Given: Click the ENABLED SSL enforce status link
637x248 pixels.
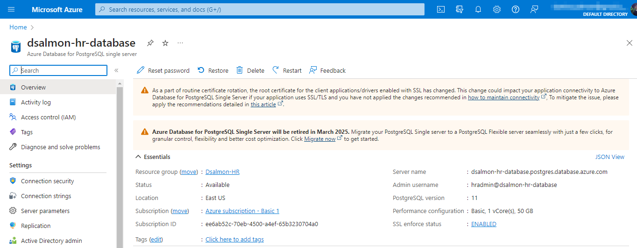Looking at the screenshot, I should coord(484,224).
